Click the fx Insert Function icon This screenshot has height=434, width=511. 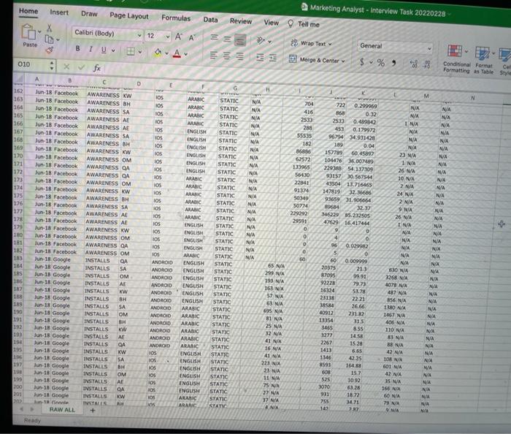click(x=97, y=68)
